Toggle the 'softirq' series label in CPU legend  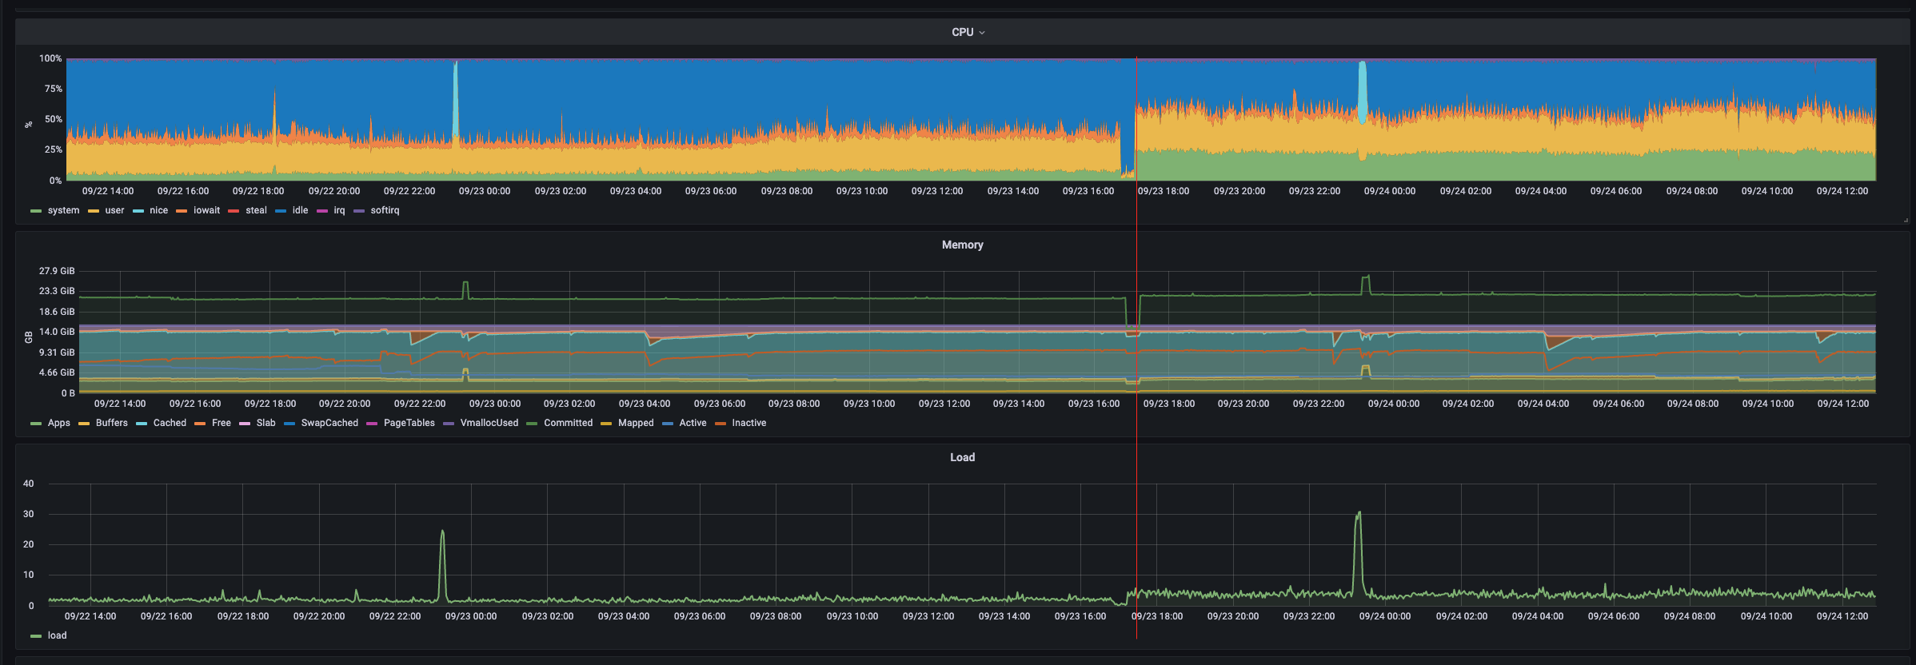[x=385, y=210]
